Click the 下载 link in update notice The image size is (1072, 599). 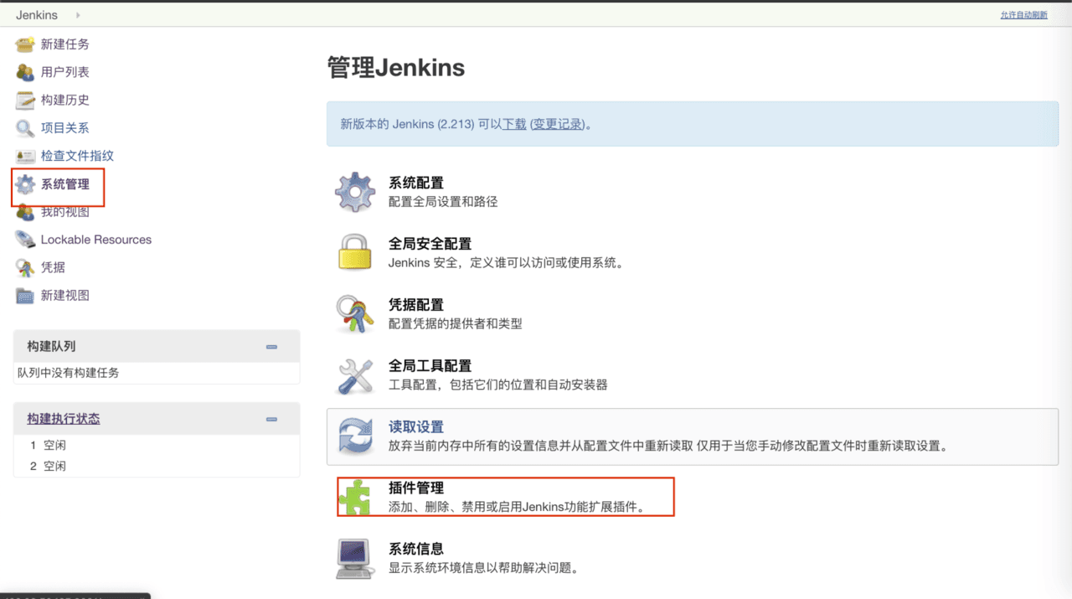point(514,124)
